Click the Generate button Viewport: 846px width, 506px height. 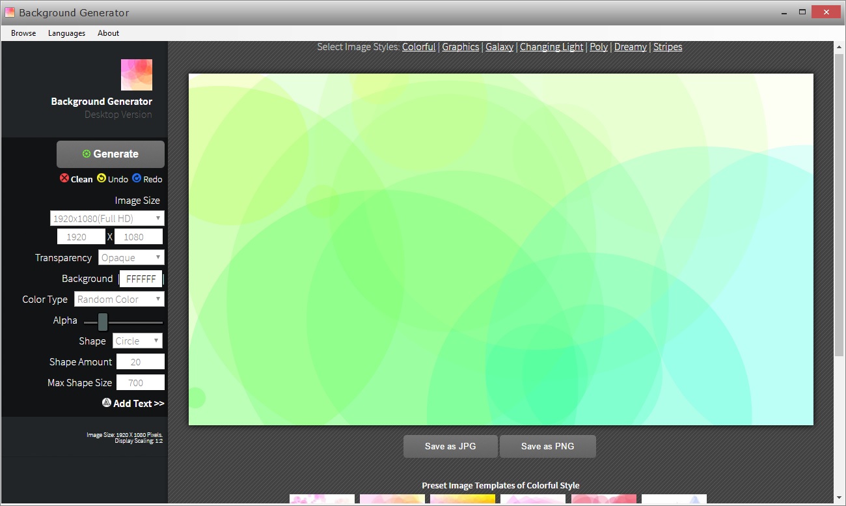[x=111, y=154]
